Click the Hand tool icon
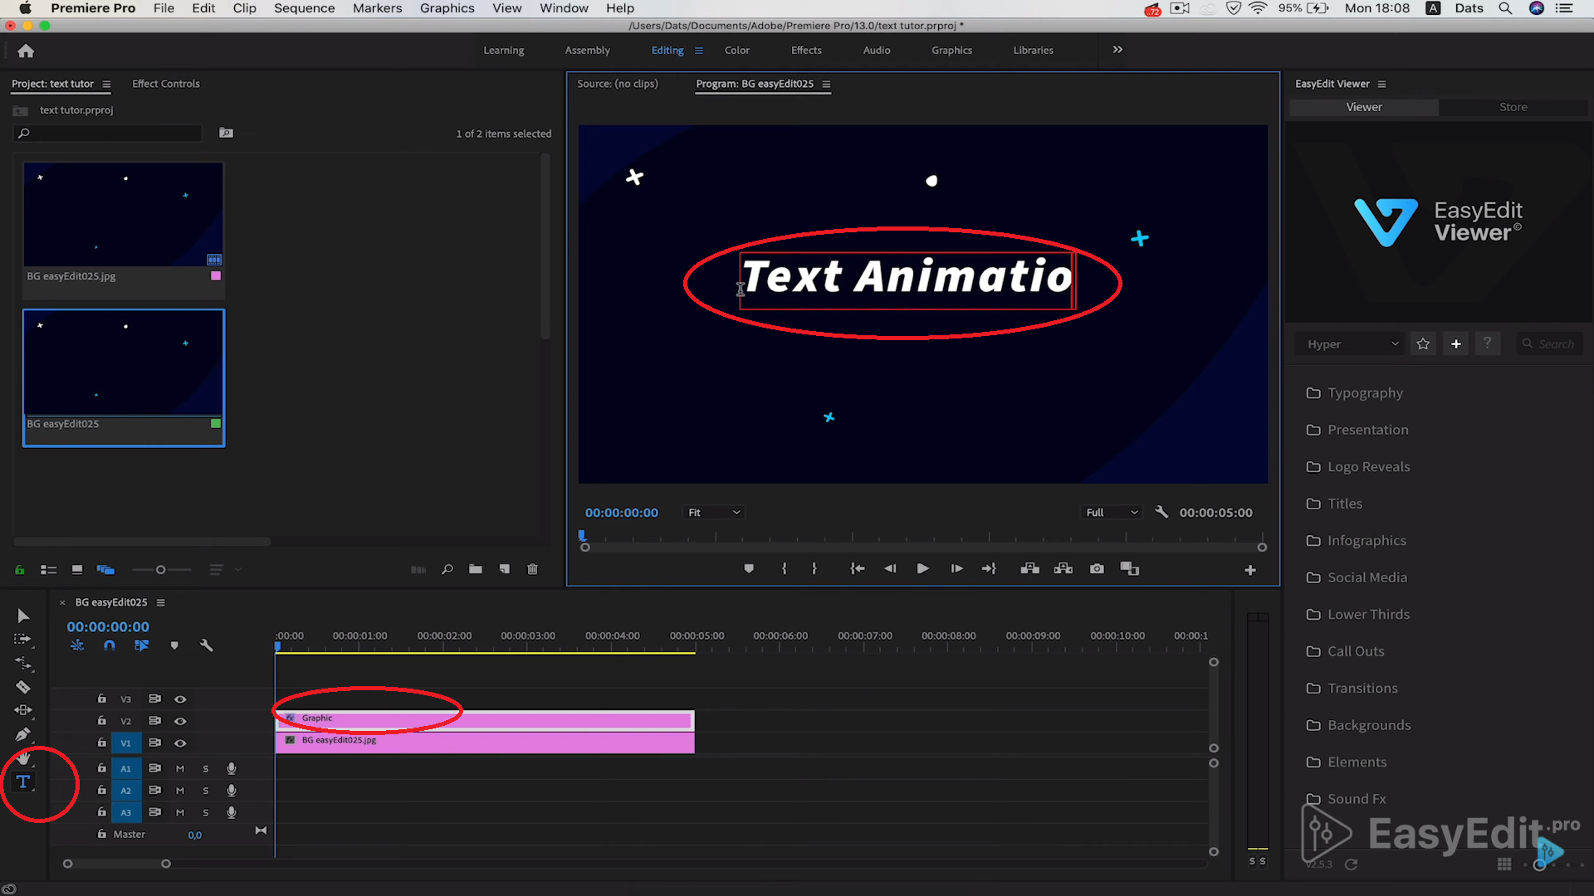Screen dimensions: 1594x896 (x=22, y=758)
